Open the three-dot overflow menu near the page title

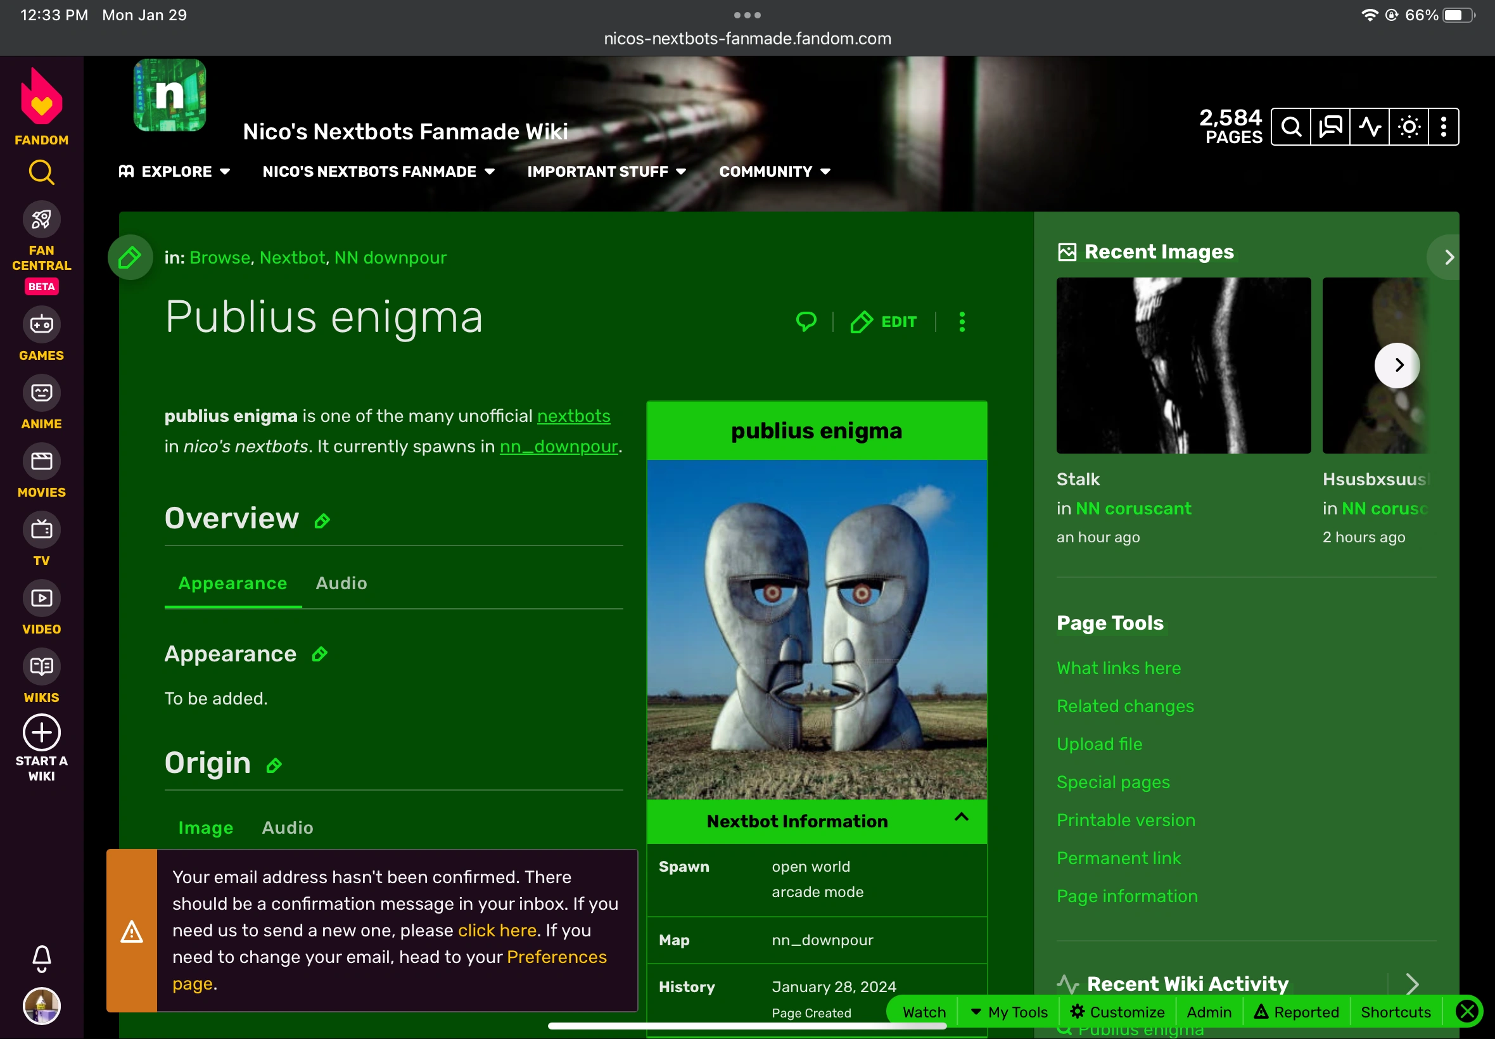[x=962, y=321]
